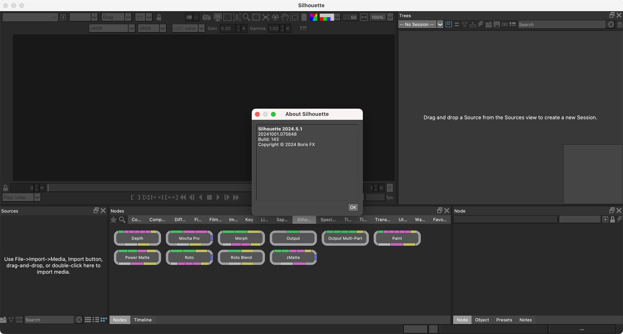The height and width of the screenshot is (334, 623).
Task: Switch Sources to thumbnail grid view
Action: click(x=104, y=320)
